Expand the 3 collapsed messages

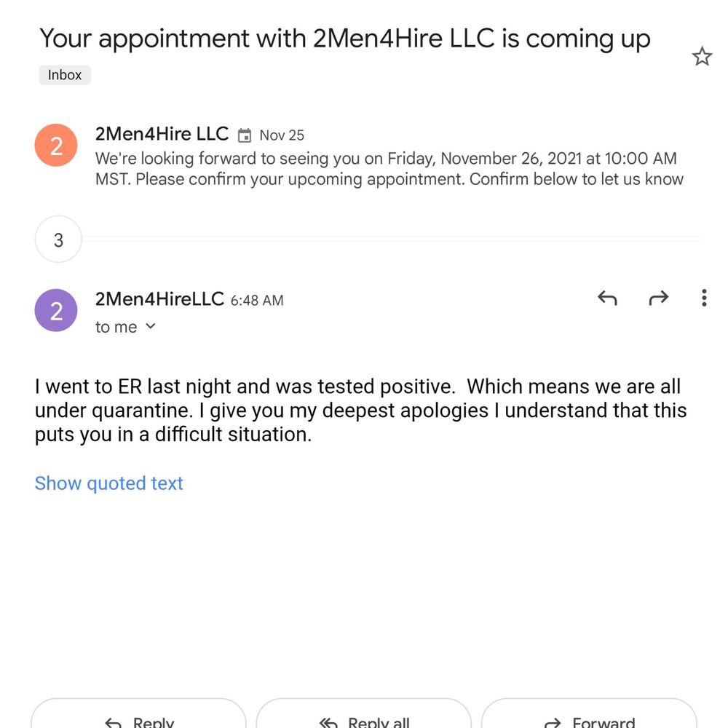coord(58,239)
